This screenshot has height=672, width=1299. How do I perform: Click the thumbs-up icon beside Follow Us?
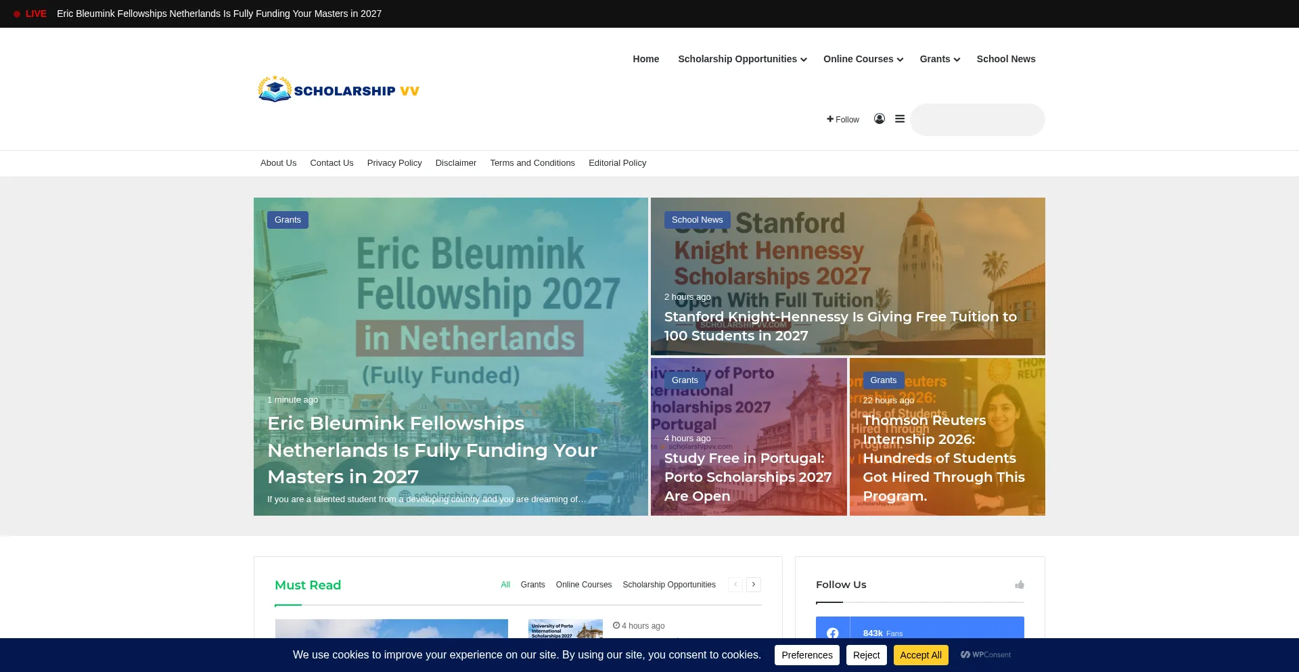coord(1020,585)
